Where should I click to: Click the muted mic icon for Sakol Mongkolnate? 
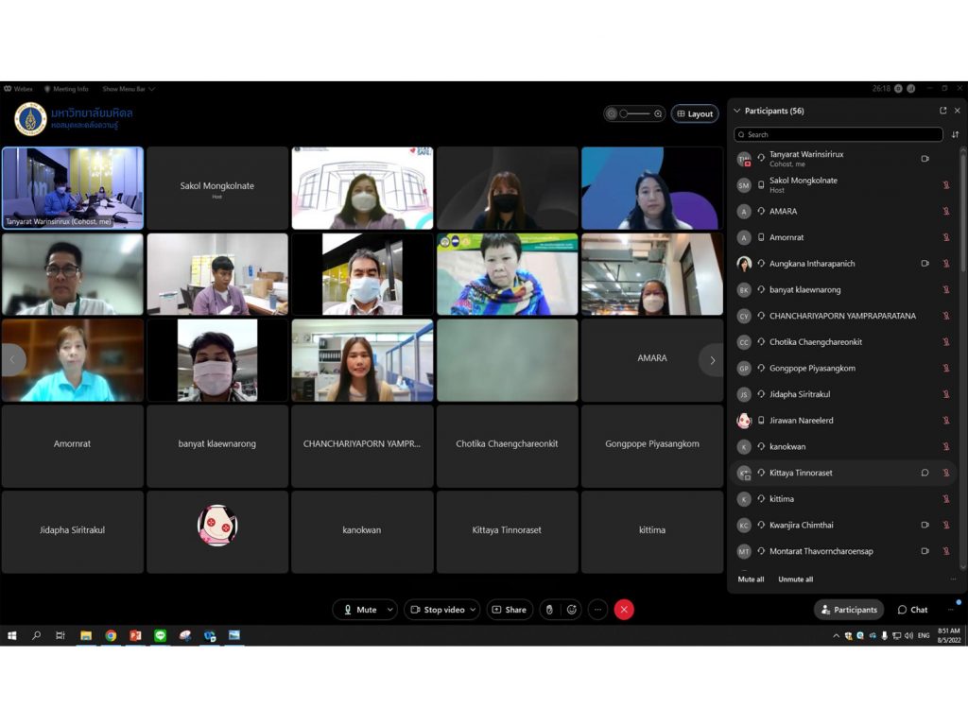tap(945, 185)
